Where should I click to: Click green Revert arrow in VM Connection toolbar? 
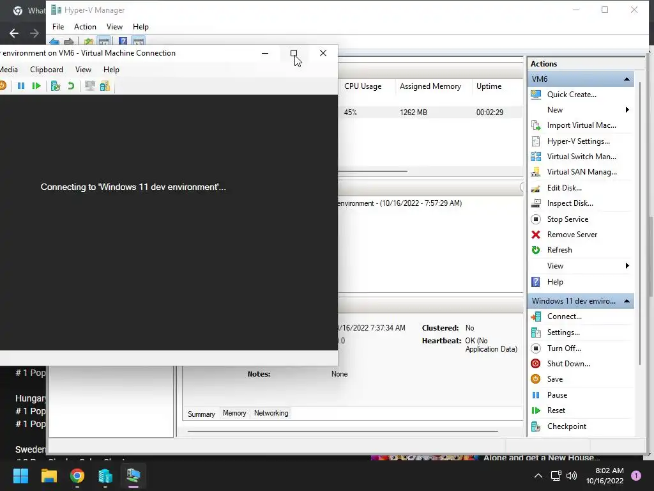(71, 86)
